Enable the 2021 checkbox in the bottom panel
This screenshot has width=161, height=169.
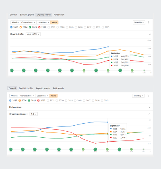48,100
